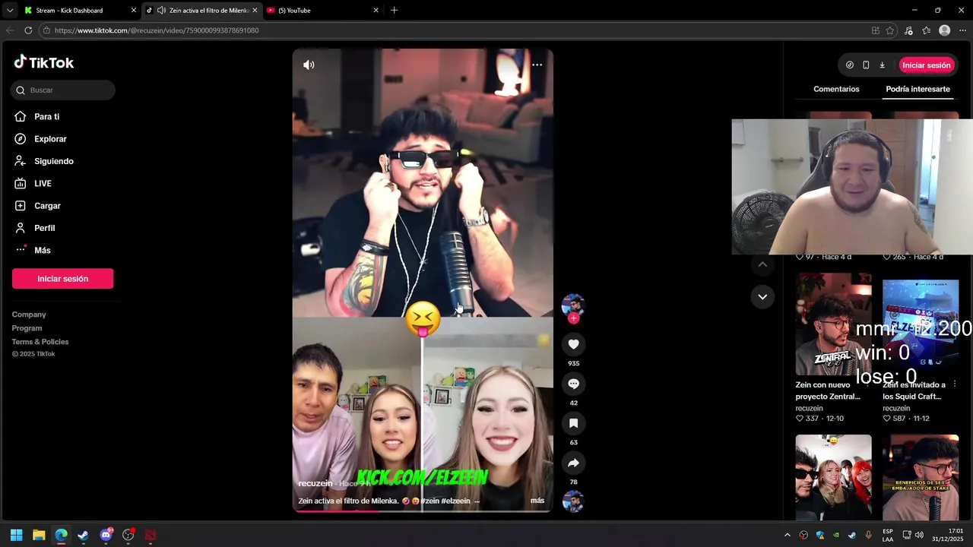Click the TikTok logo
973x547 pixels.
(44, 62)
